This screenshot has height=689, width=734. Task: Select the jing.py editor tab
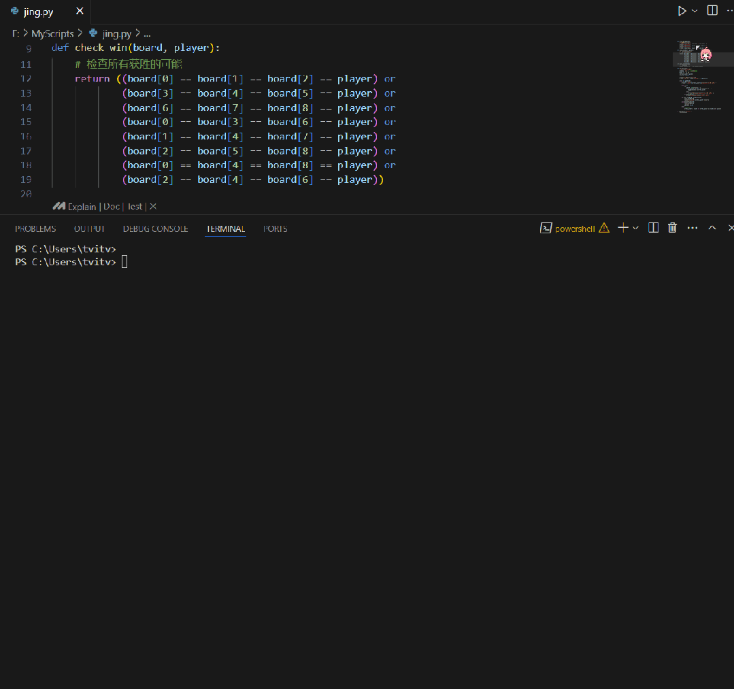pos(38,12)
